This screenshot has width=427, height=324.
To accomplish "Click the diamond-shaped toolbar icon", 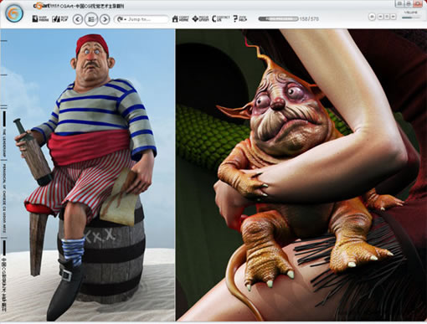I will (x=200, y=18).
